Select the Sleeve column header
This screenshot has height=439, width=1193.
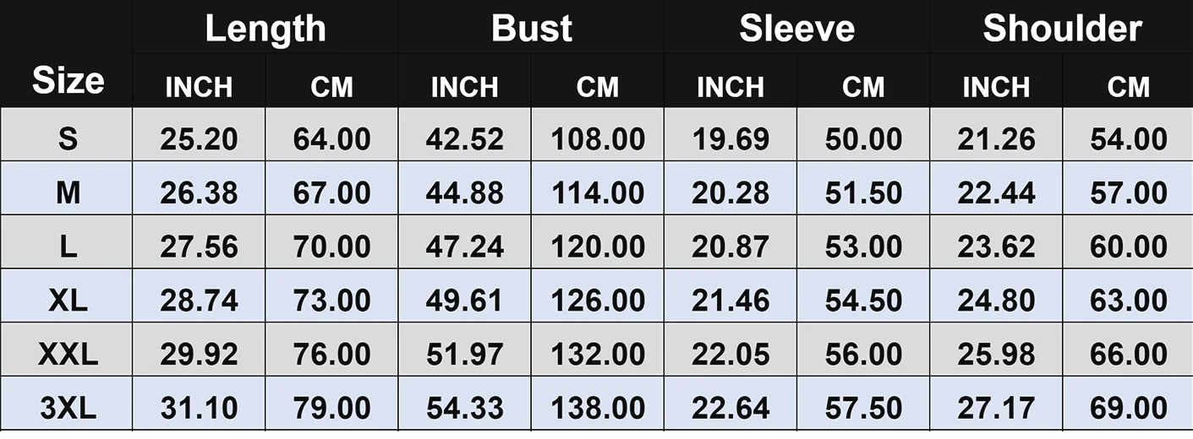(796, 29)
